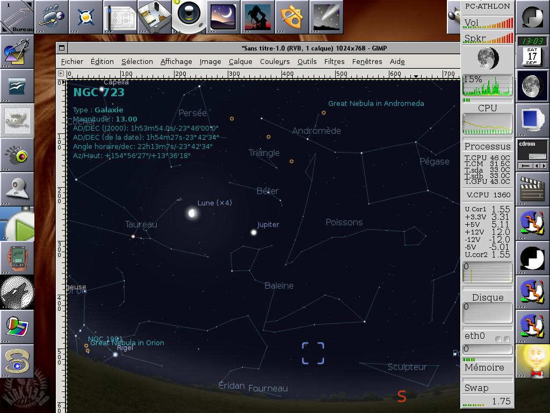
Task: Open the webcam lens dock icon
Action: click(189, 16)
